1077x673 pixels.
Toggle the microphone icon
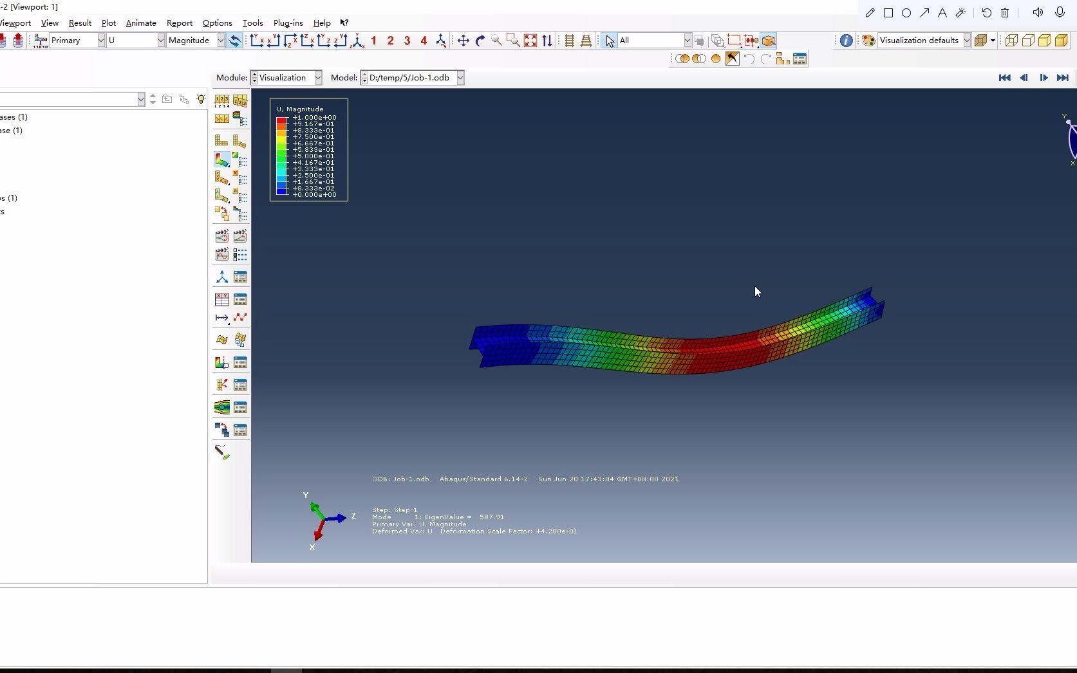(x=1060, y=12)
